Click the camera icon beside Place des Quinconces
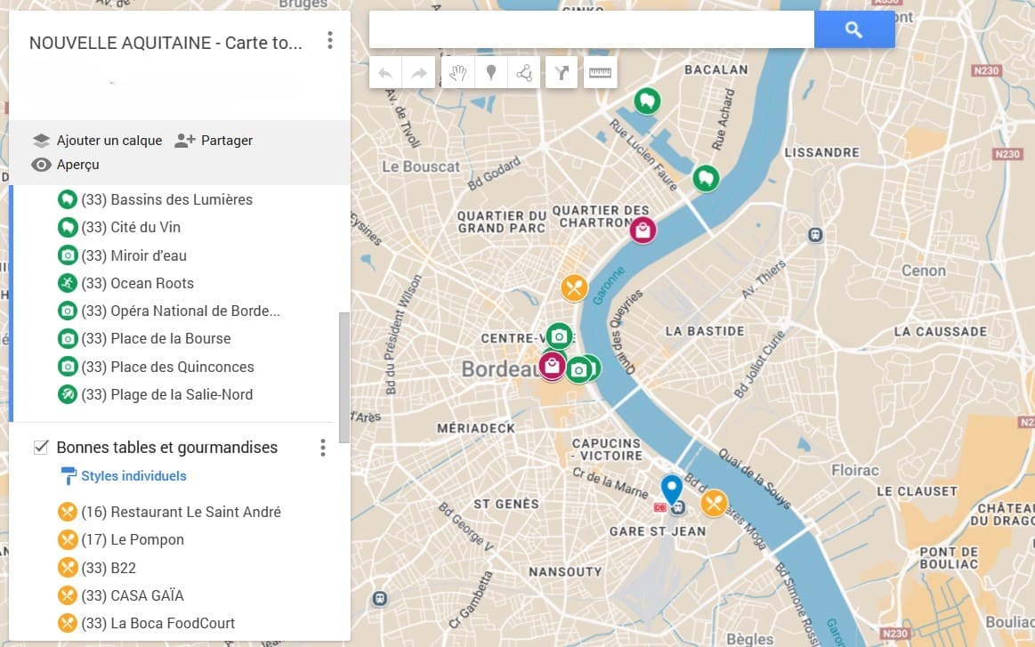1035x647 pixels. 68,367
